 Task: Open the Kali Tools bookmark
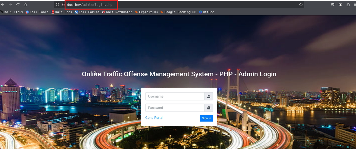pyautogui.click(x=37, y=12)
